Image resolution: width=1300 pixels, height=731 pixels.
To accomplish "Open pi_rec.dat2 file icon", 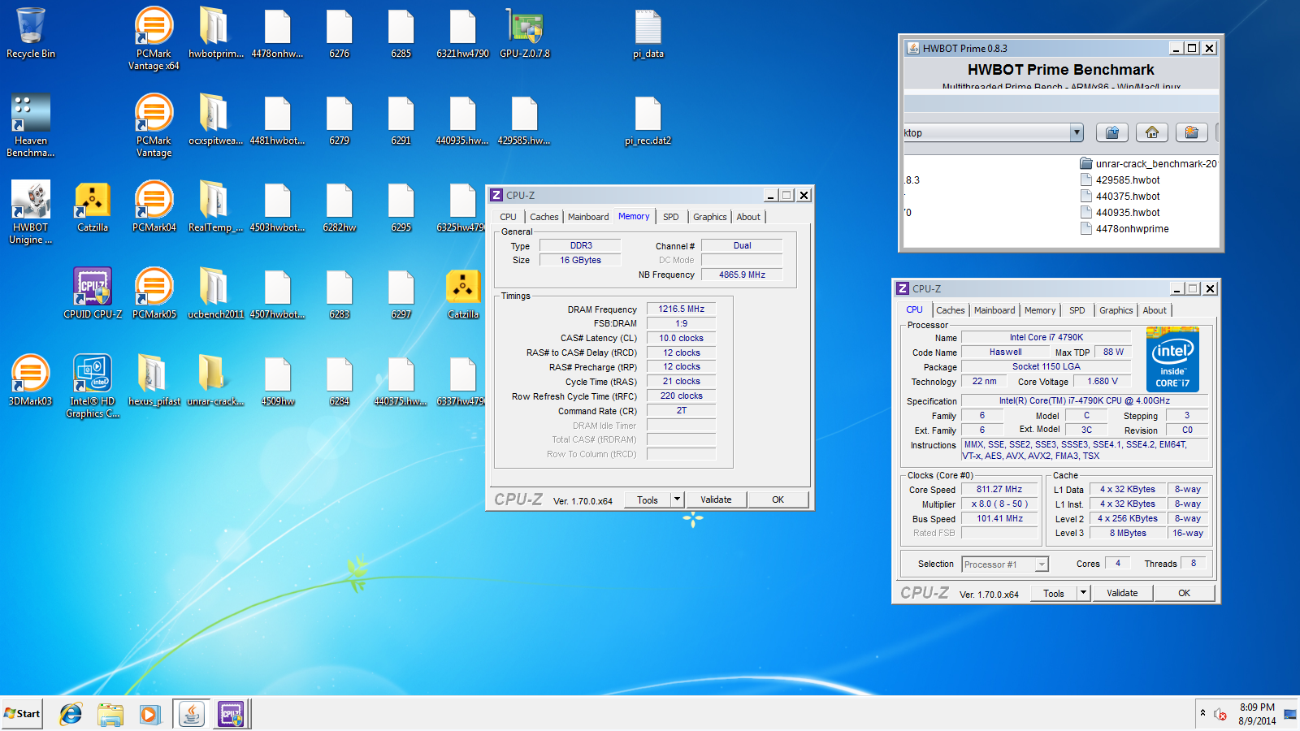I will click(x=648, y=119).
